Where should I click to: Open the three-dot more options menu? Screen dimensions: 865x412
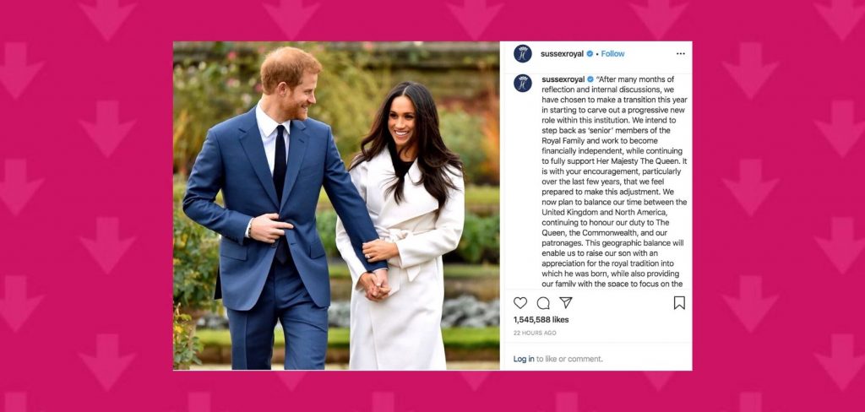681,53
